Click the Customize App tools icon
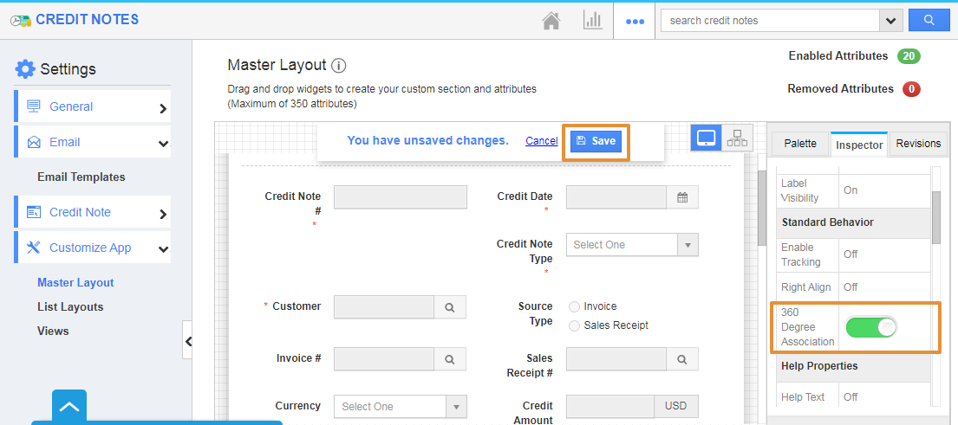This screenshot has height=425, width=958. click(34, 248)
